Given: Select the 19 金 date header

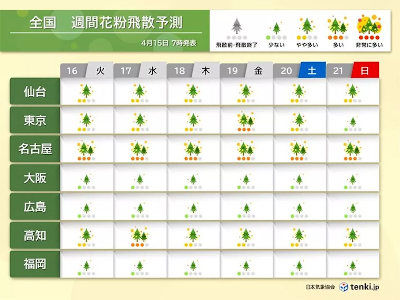Looking at the screenshot, I should point(246,70).
